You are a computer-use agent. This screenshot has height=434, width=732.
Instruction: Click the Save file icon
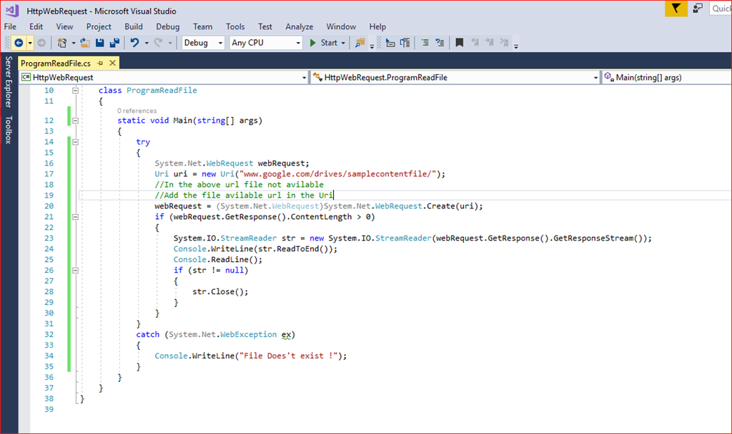[x=99, y=43]
